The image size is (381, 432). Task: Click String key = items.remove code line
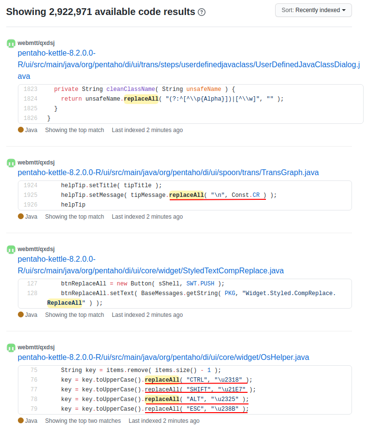click(x=141, y=370)
